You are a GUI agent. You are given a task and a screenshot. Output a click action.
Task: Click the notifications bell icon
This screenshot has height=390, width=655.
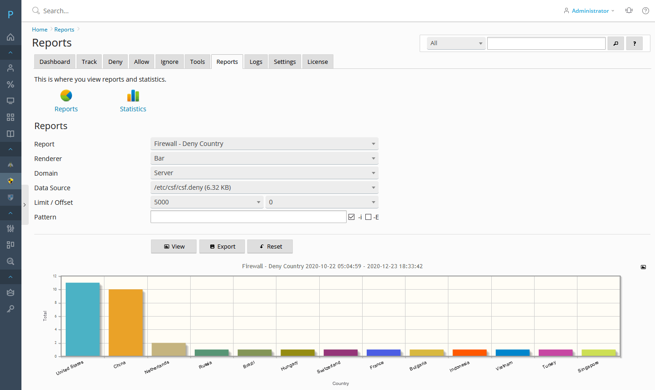point(629,10)
